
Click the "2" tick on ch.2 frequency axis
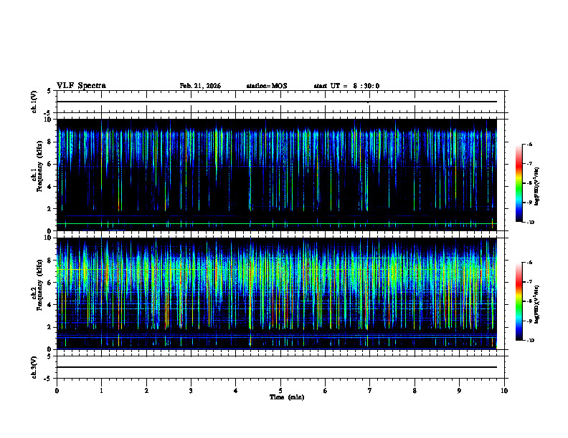coord(49,327)
